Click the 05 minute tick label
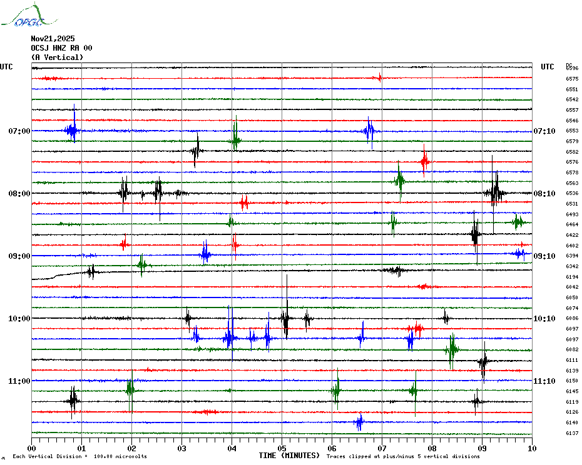Screen dimensions: 582x465 [x=282, y=448]
